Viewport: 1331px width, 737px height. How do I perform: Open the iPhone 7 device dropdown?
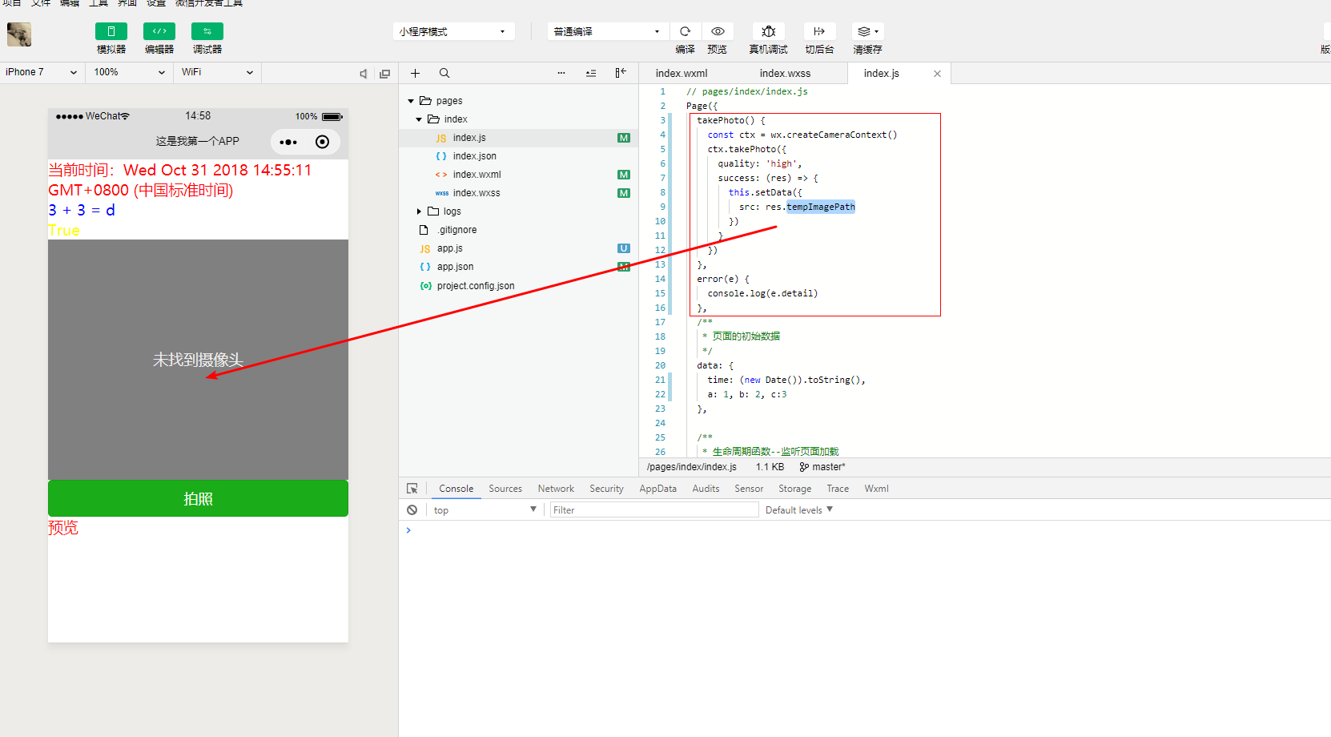(x=42, y=72)
